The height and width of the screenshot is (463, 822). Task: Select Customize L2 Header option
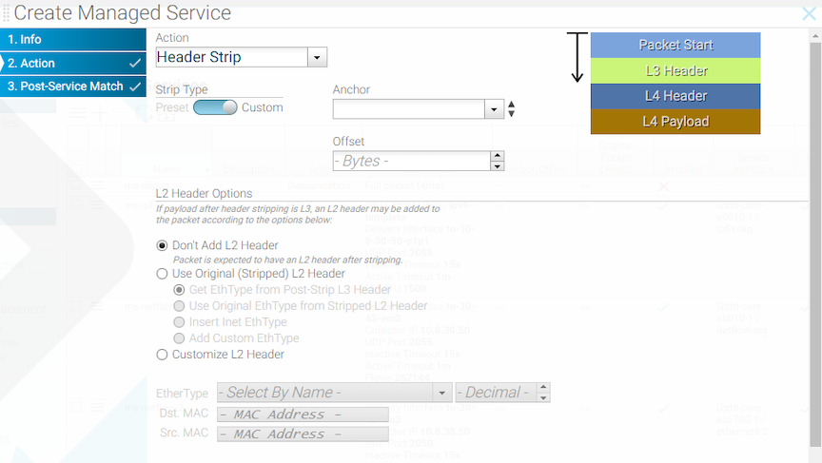[162, 355]
